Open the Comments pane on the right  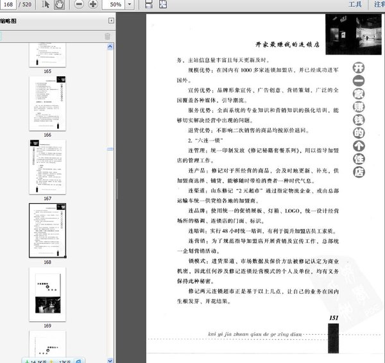(379, 4)
